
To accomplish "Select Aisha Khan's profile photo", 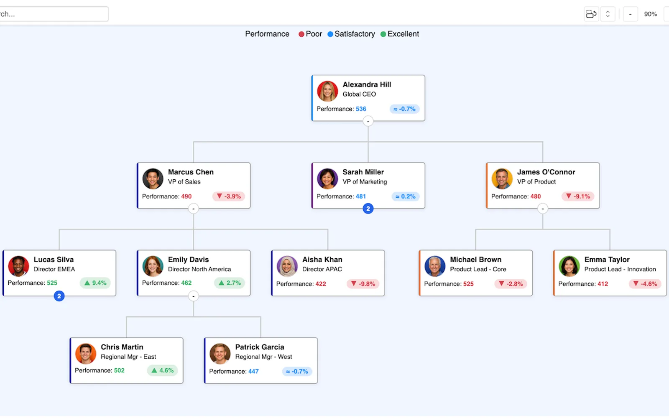I will pyautogui.click(x=287, y=266).
